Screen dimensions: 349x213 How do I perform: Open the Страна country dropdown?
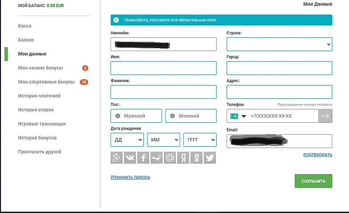pos(279,44)
